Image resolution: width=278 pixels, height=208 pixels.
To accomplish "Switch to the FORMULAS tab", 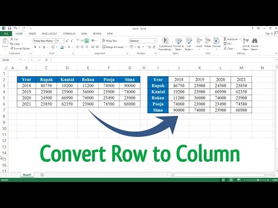I will [69, 34].
